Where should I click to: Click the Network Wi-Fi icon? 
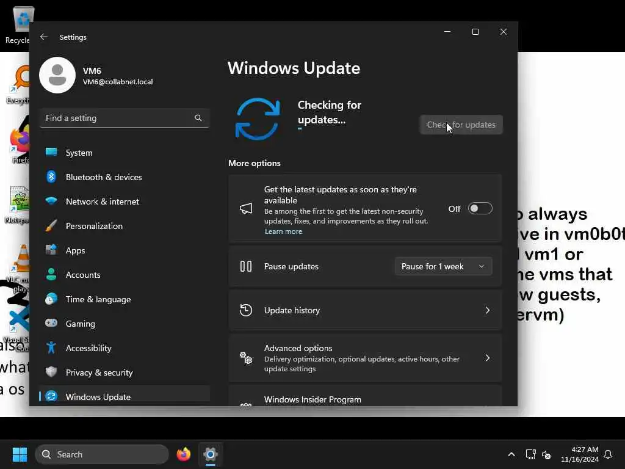pyautogui.click(x=51, y=200)
